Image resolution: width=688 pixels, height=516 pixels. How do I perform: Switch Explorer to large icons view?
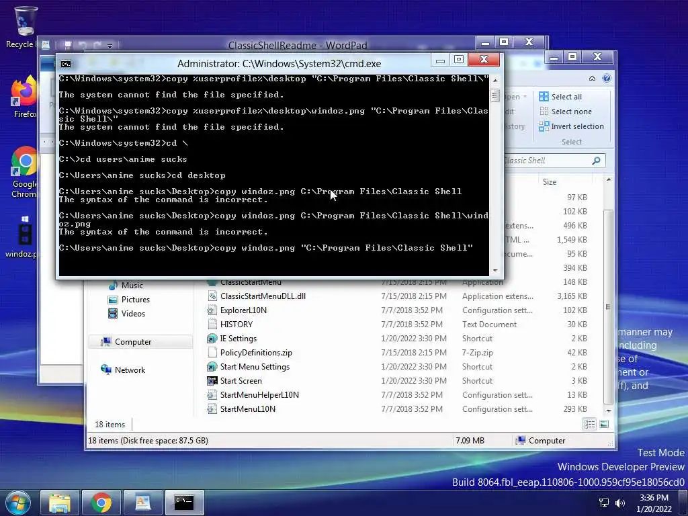click(604, 424)
